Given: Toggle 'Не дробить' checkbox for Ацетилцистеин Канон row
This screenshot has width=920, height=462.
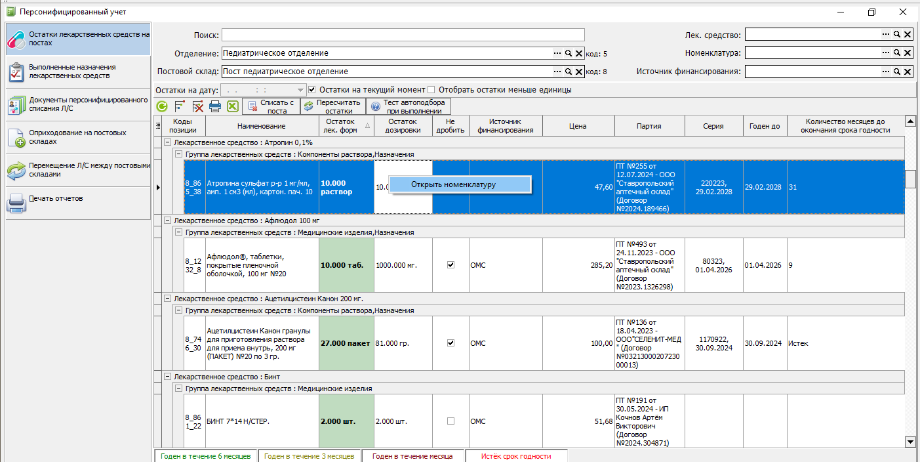Looking at the screenshot, I should (x=450, y=343).
